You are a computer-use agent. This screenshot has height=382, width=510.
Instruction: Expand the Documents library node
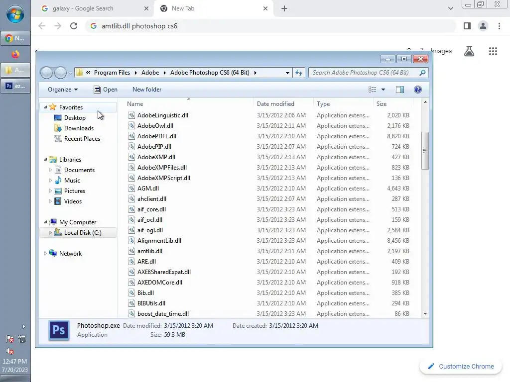point(50,170)
